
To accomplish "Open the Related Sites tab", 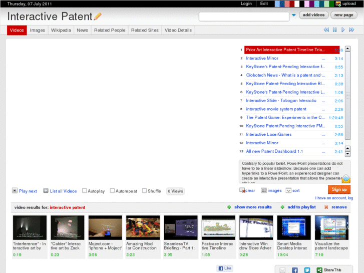I will pos(145,30).
